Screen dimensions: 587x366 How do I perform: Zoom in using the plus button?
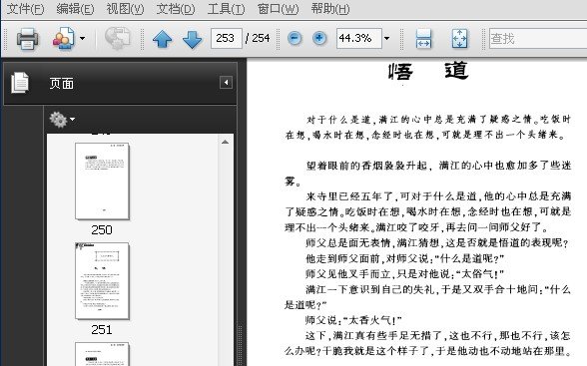319,38
